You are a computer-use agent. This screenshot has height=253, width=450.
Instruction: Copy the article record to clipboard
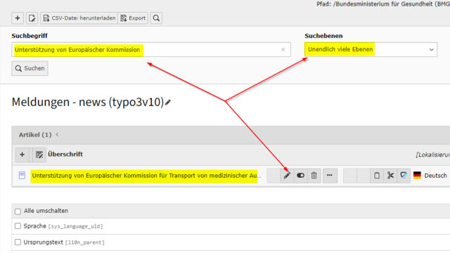point(377,175)
